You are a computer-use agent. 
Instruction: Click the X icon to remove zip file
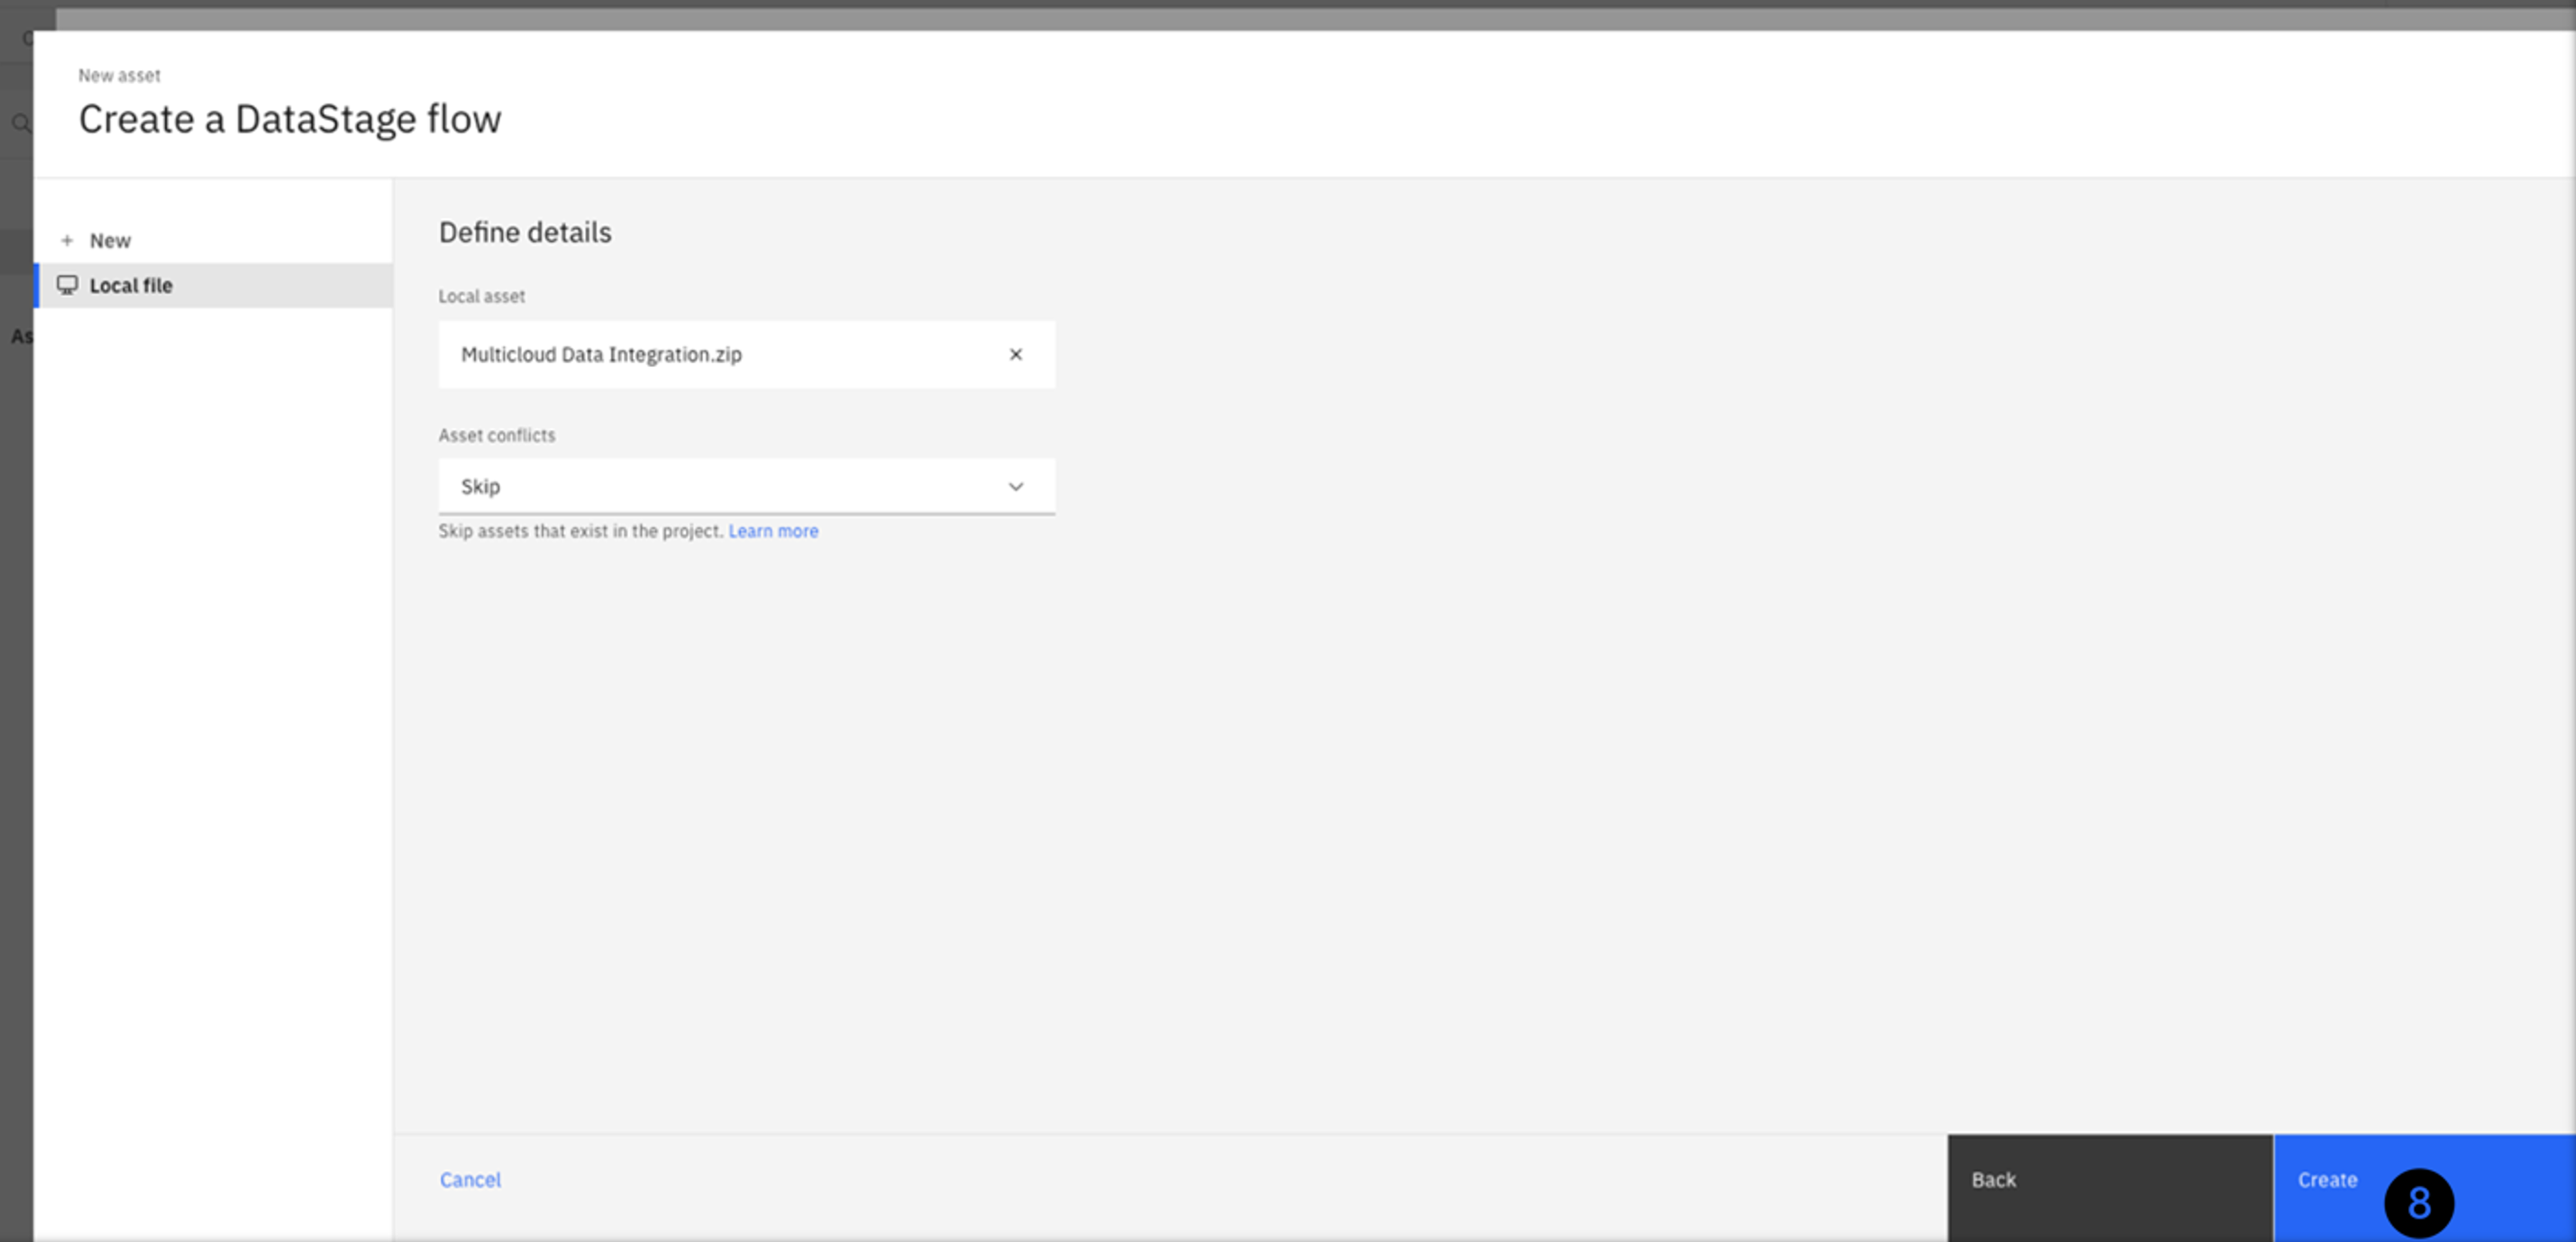(1015, 353)
